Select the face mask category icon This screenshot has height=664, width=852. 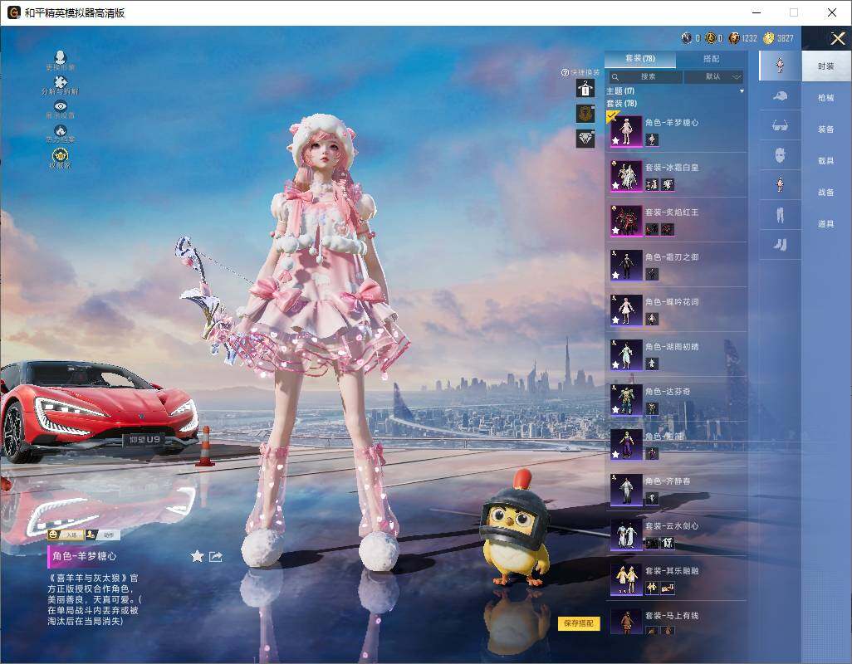tap(780, 155)
